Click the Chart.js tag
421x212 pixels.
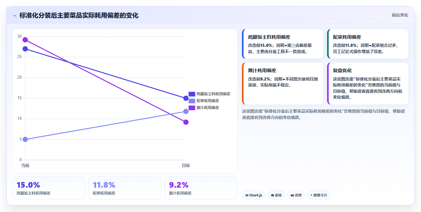pyautogui.click(x=254, y=195)
